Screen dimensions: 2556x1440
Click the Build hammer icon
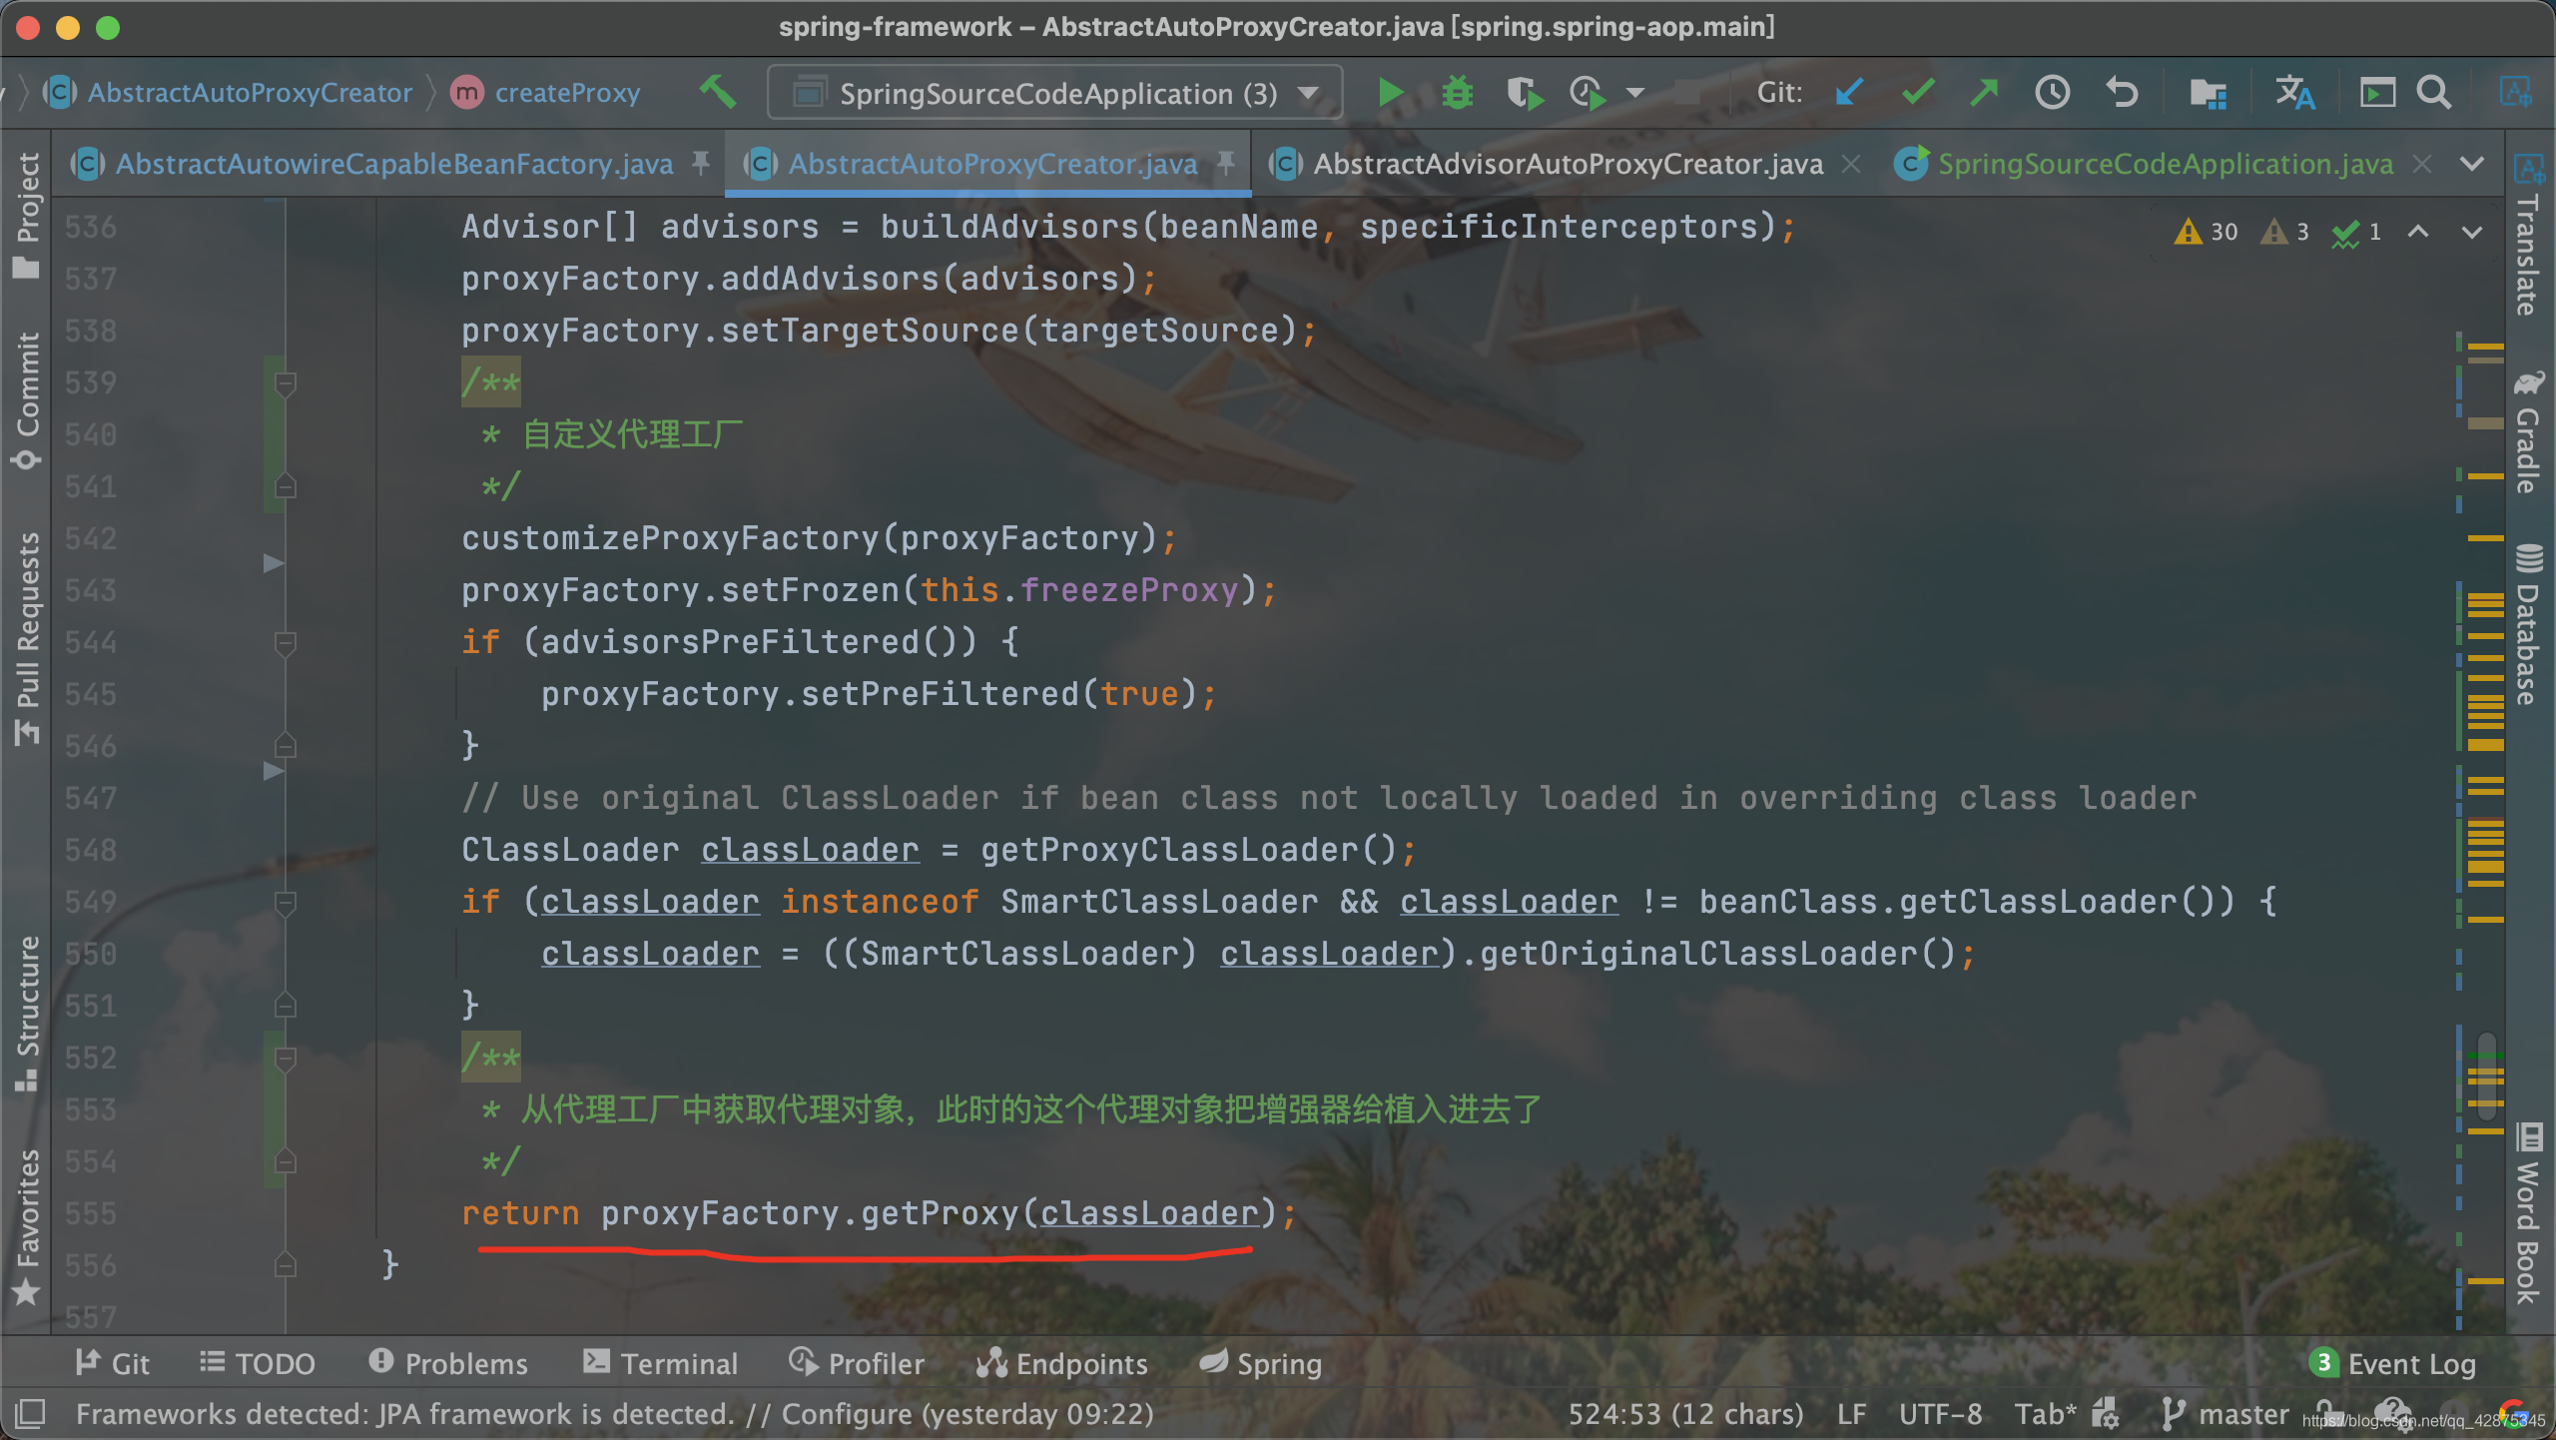click(717, 93)
